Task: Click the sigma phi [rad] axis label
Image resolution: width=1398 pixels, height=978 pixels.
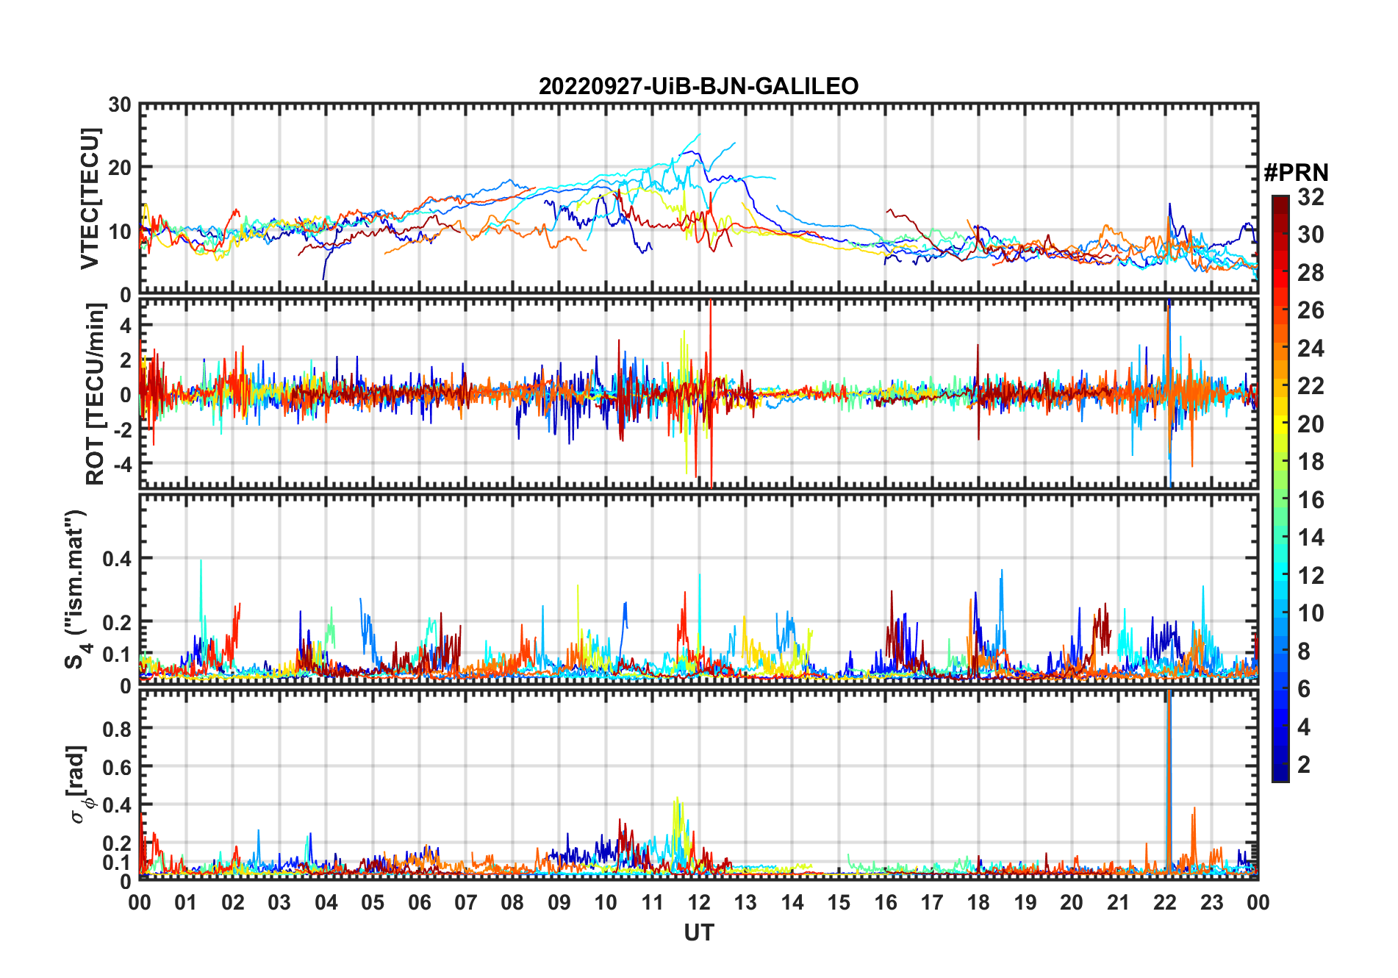Action: [79, 785]
